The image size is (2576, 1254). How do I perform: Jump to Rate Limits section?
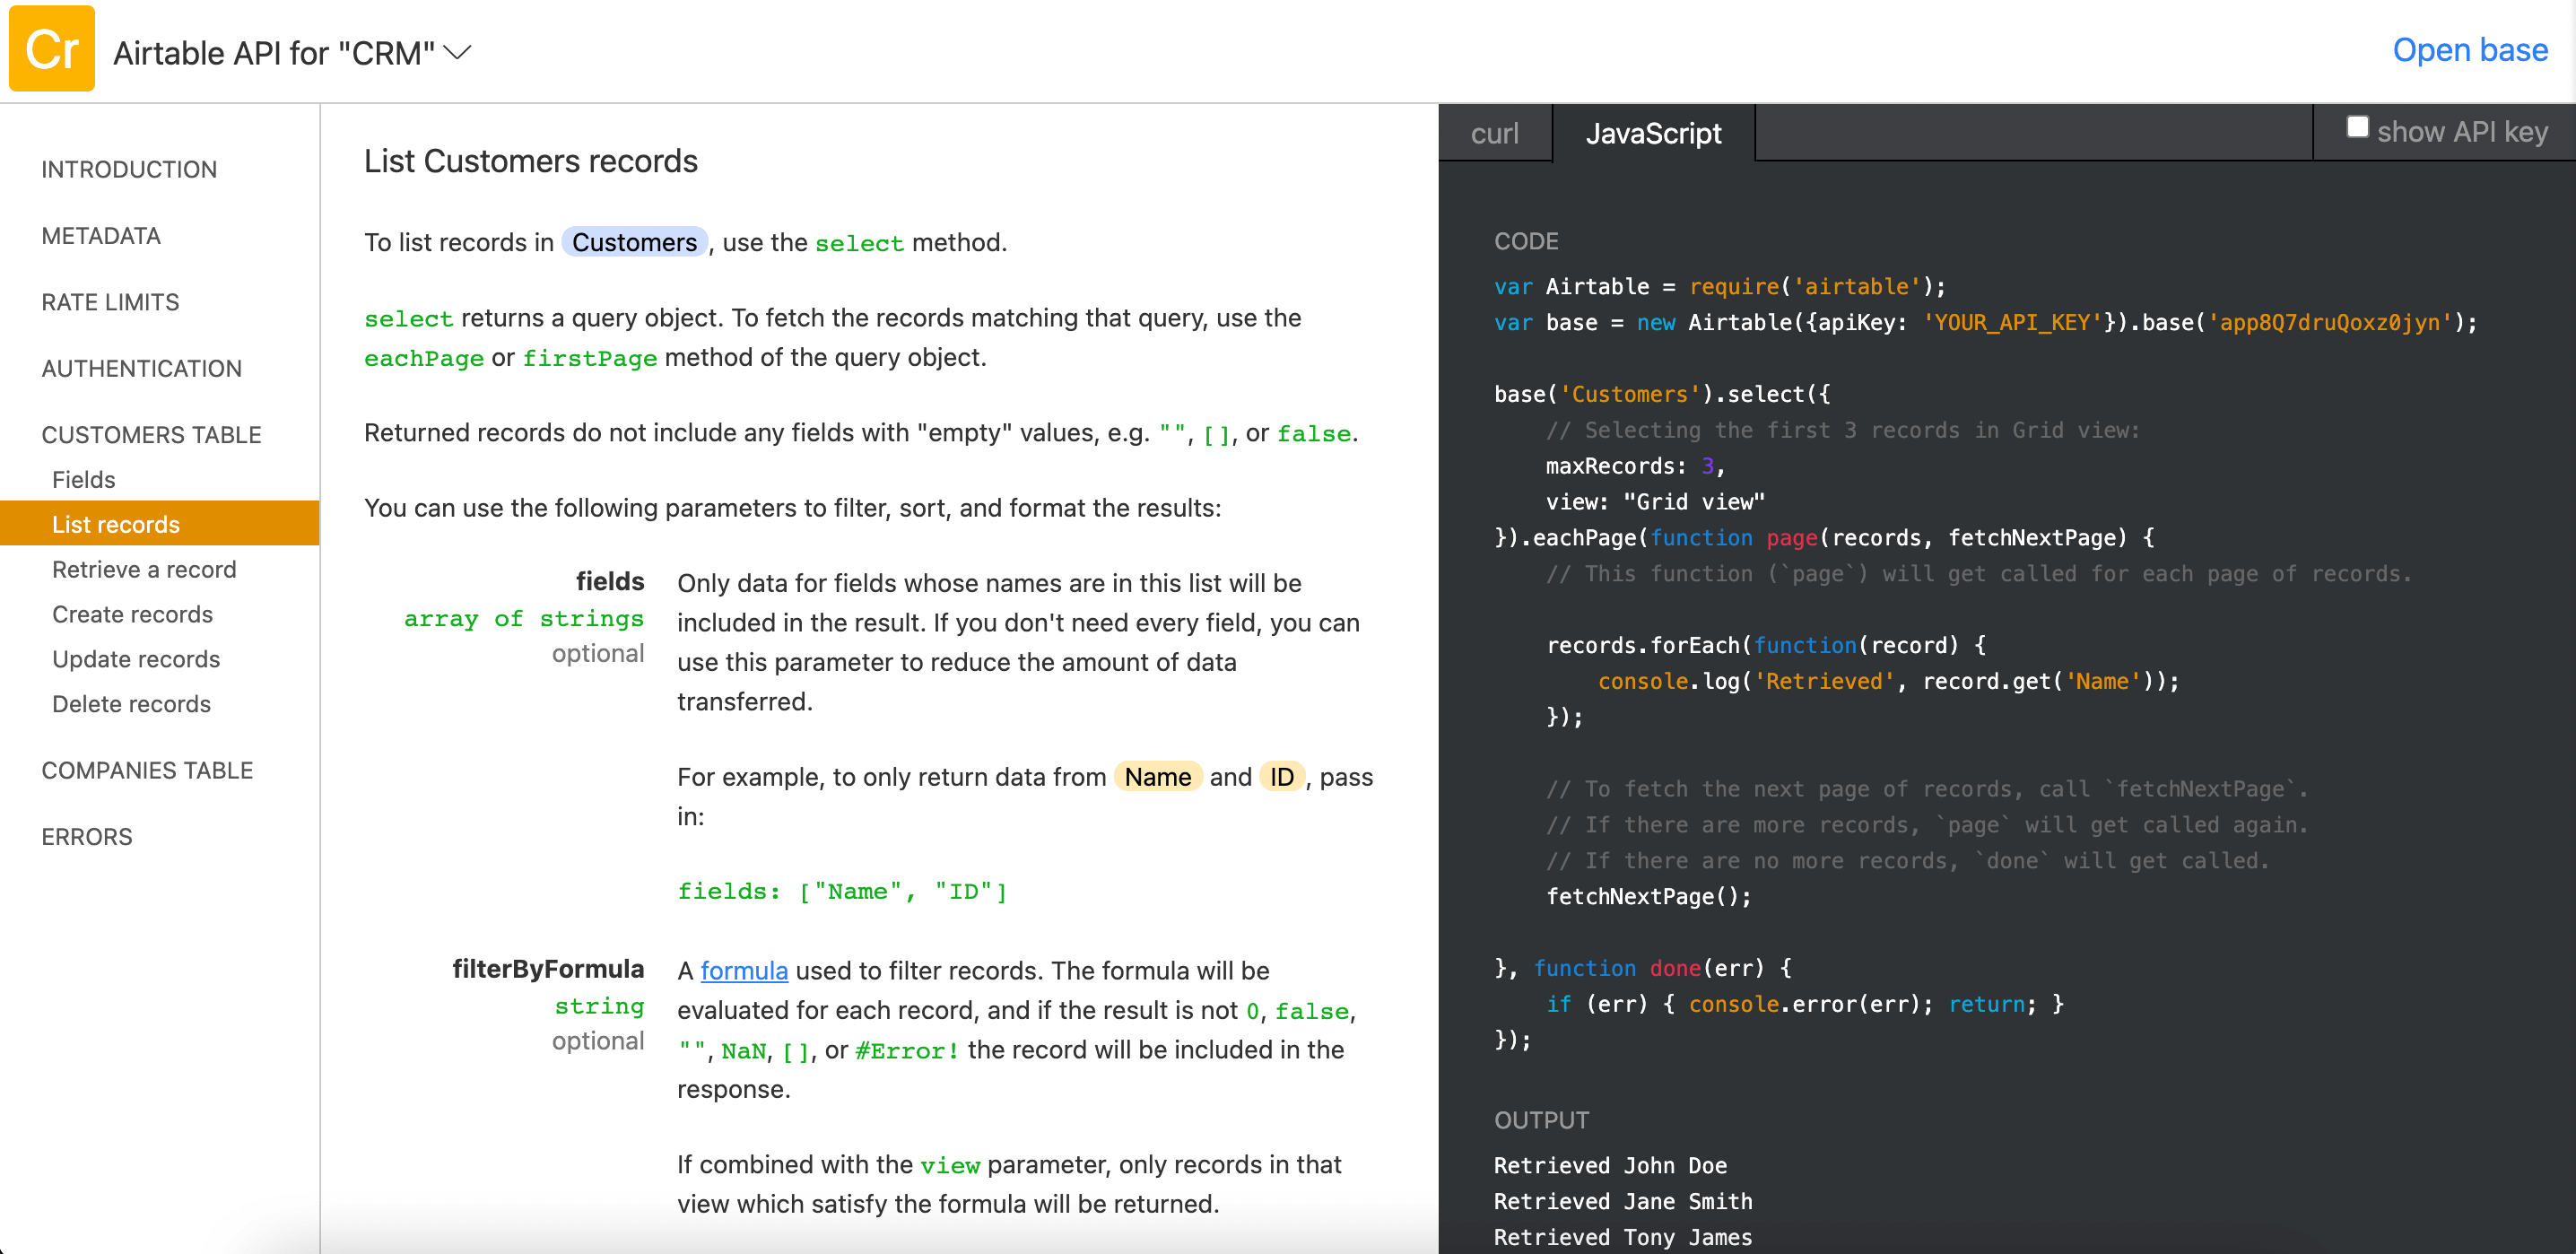pos(110,302)
